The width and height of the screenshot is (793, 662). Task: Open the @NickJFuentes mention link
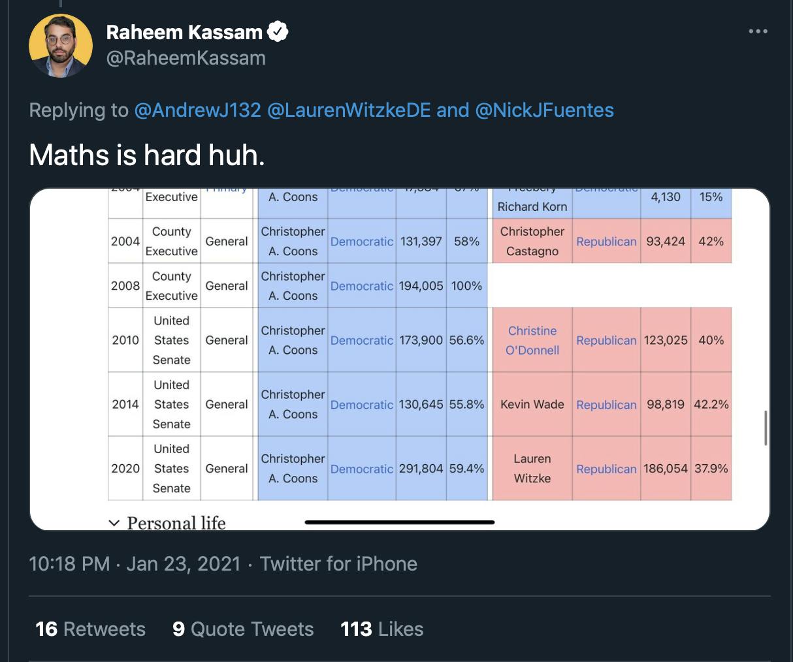tap(545, 110)
